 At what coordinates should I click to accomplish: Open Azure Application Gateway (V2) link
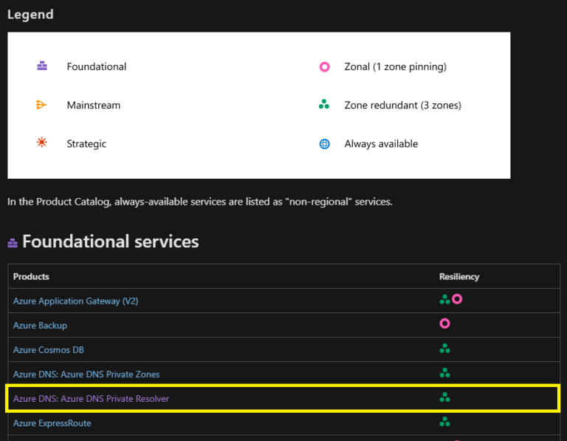pyautogui.click(x=75, y=301)
